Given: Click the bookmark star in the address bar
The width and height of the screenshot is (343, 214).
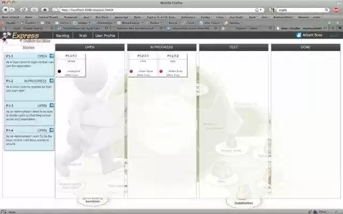Looking at the screenshot, I should [x=257, y=10].
